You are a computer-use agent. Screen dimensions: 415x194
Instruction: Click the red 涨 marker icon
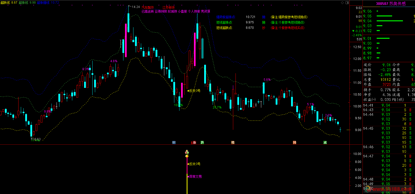coord(194,143)
